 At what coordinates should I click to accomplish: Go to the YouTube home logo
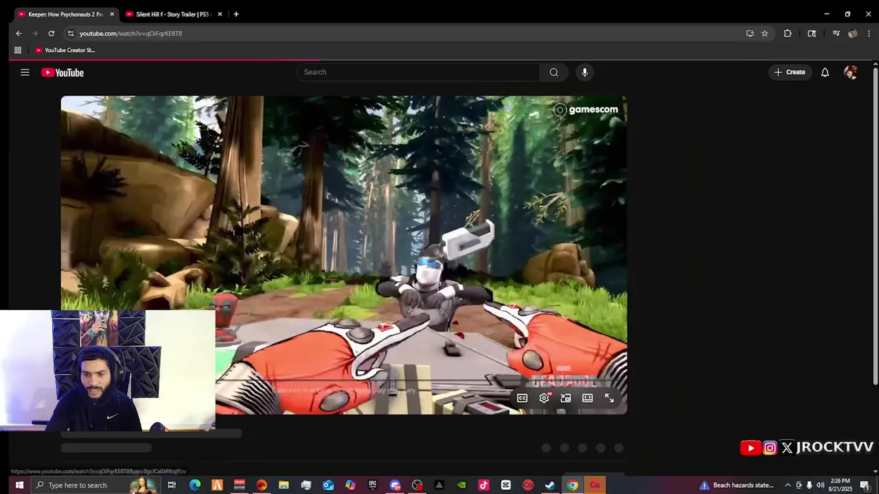(62, 73)
